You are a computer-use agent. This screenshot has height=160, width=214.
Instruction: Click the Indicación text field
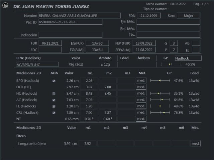coord(70,35)
